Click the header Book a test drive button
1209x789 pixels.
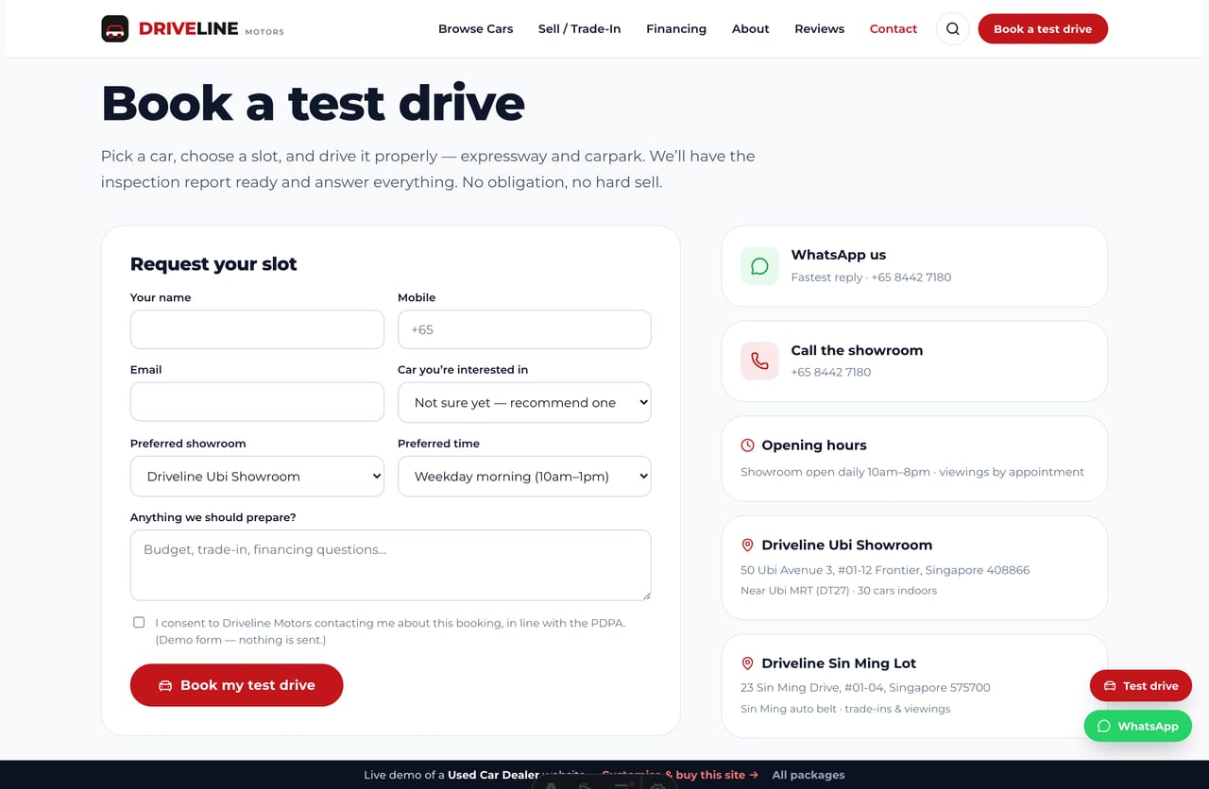(1043, 29)
